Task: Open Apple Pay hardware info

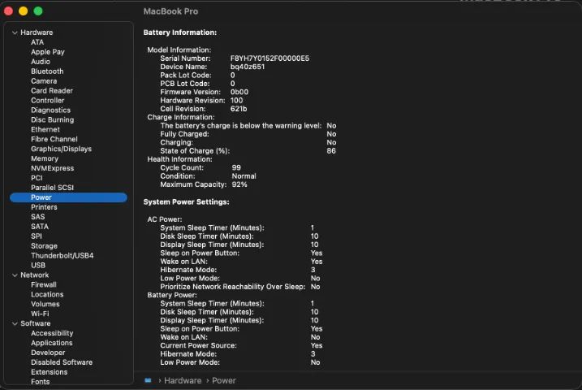Action: click(48, 52)
